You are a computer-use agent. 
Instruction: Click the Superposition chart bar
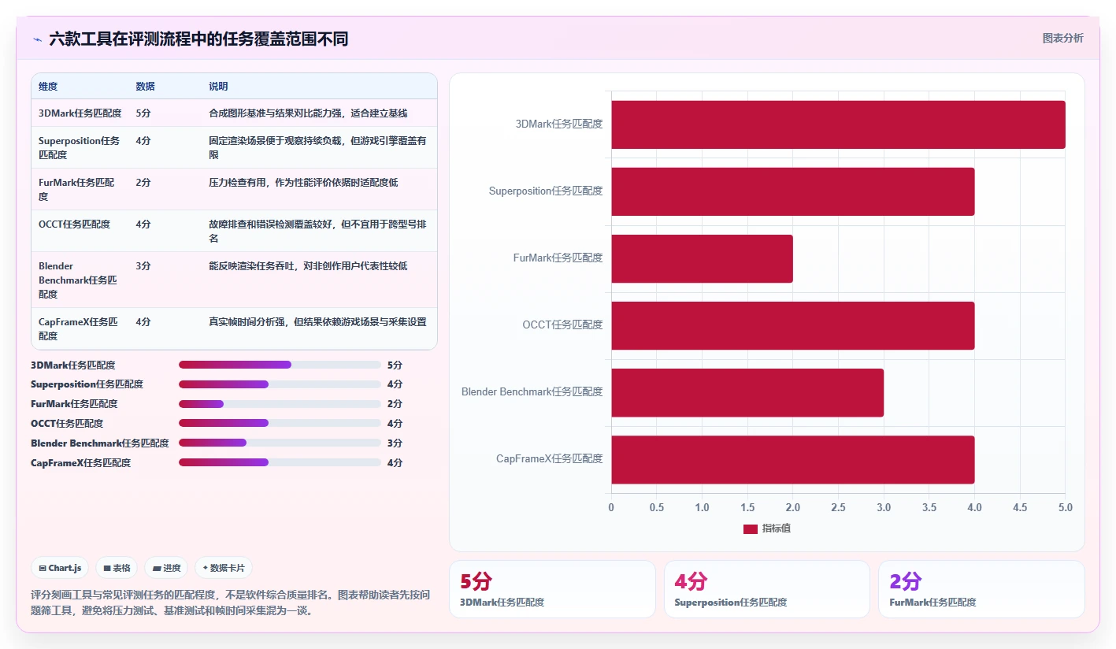793,191
